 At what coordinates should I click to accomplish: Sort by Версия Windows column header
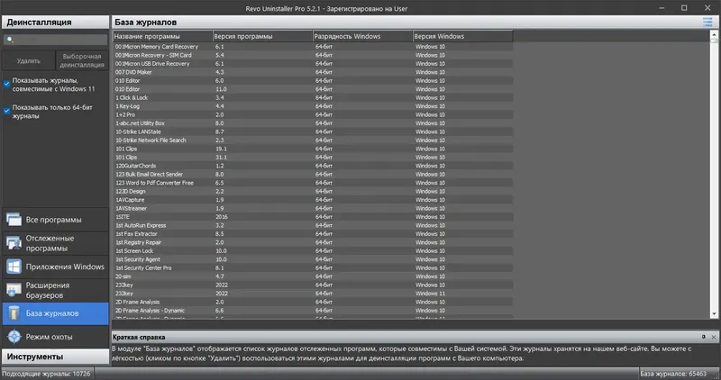(x=462, y=36)
